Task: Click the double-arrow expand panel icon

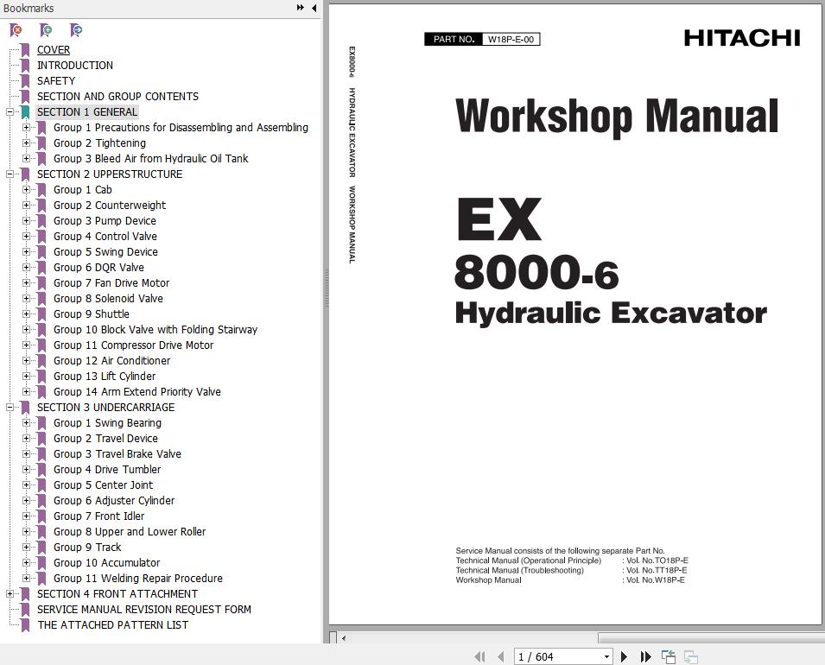Action: coord(301,8)
